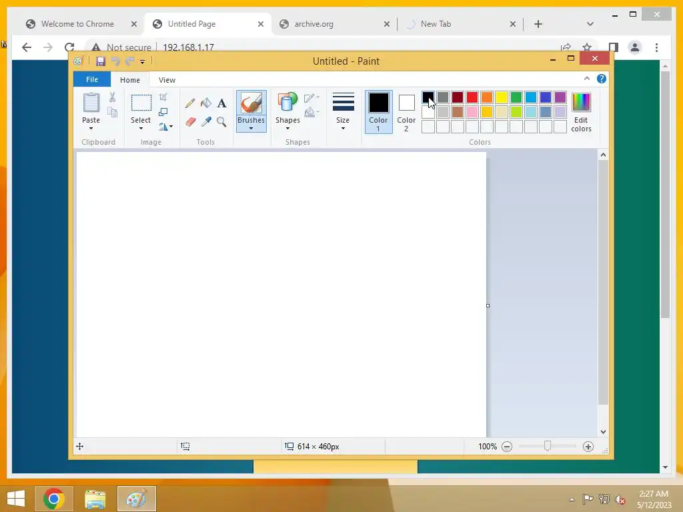Viewport: 683px width, 512px height.
Task: Click the Crop icon in Image group
Action: point(163,97)
